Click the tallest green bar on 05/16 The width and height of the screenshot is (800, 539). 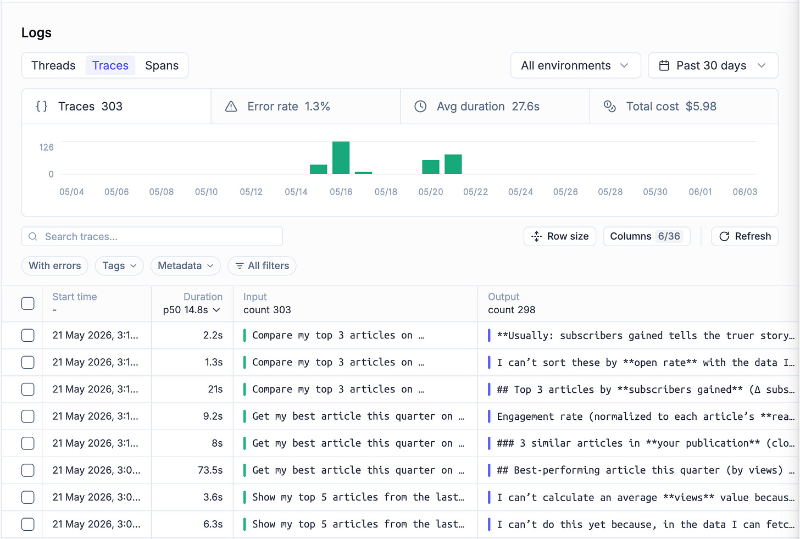tap(341, 158)
